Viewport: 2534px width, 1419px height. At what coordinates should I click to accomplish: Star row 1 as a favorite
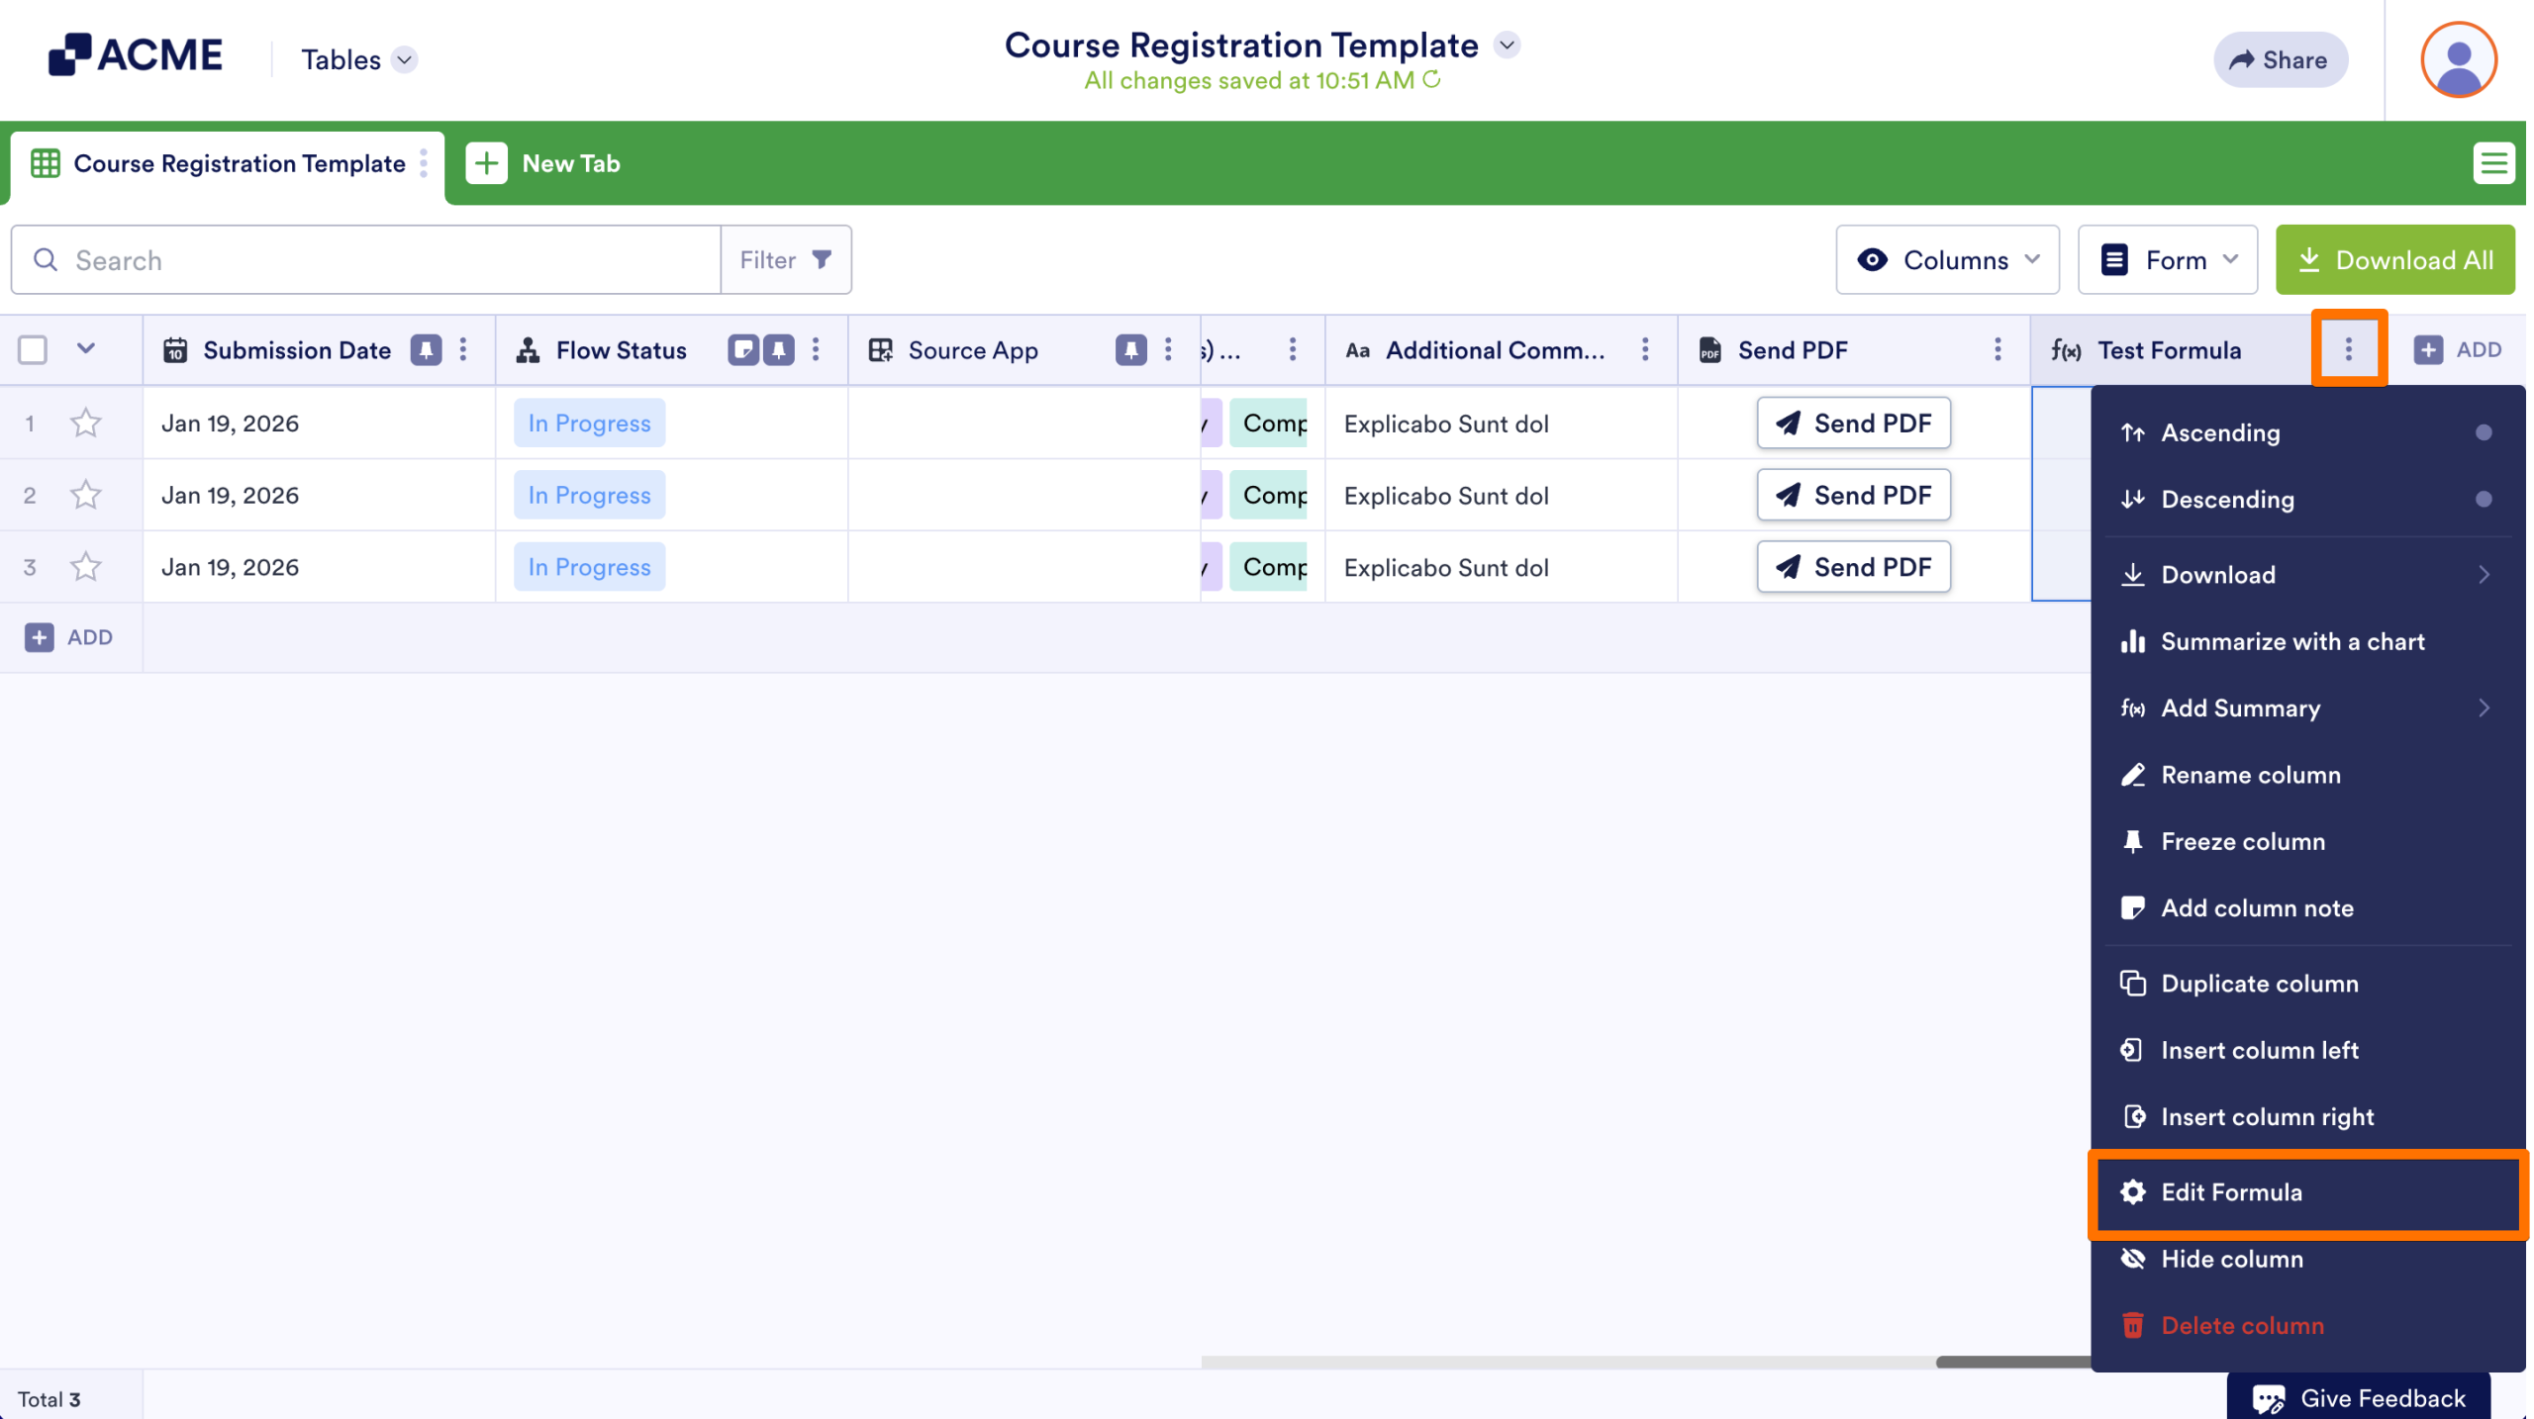pyautogui.click(x=84, y=423)
